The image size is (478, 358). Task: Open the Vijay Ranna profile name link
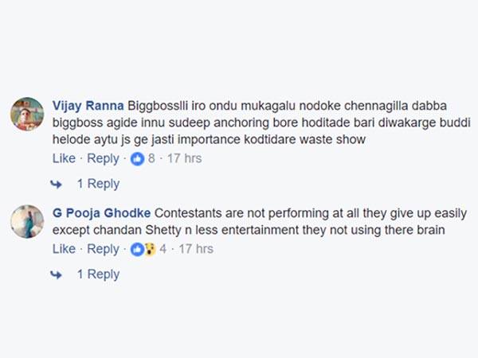(87, 106)
